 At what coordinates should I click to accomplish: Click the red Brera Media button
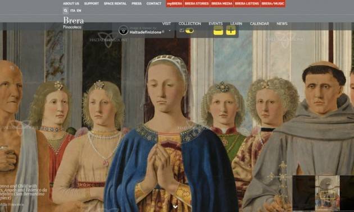point(222,3)
